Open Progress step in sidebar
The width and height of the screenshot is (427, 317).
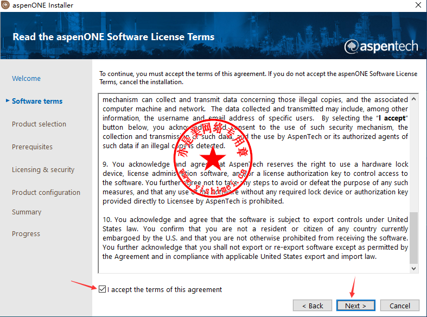coord(26,233)
